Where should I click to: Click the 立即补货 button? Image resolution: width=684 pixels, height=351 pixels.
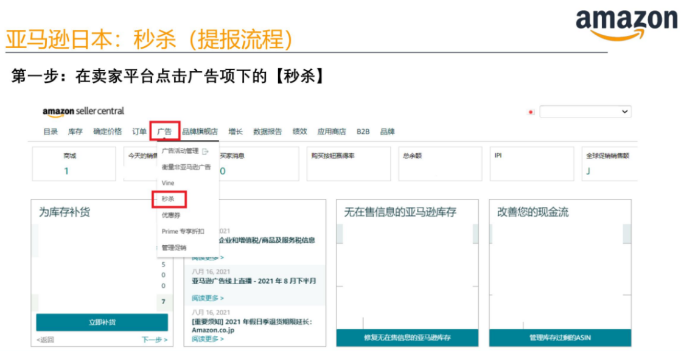[x=102, y=322]
